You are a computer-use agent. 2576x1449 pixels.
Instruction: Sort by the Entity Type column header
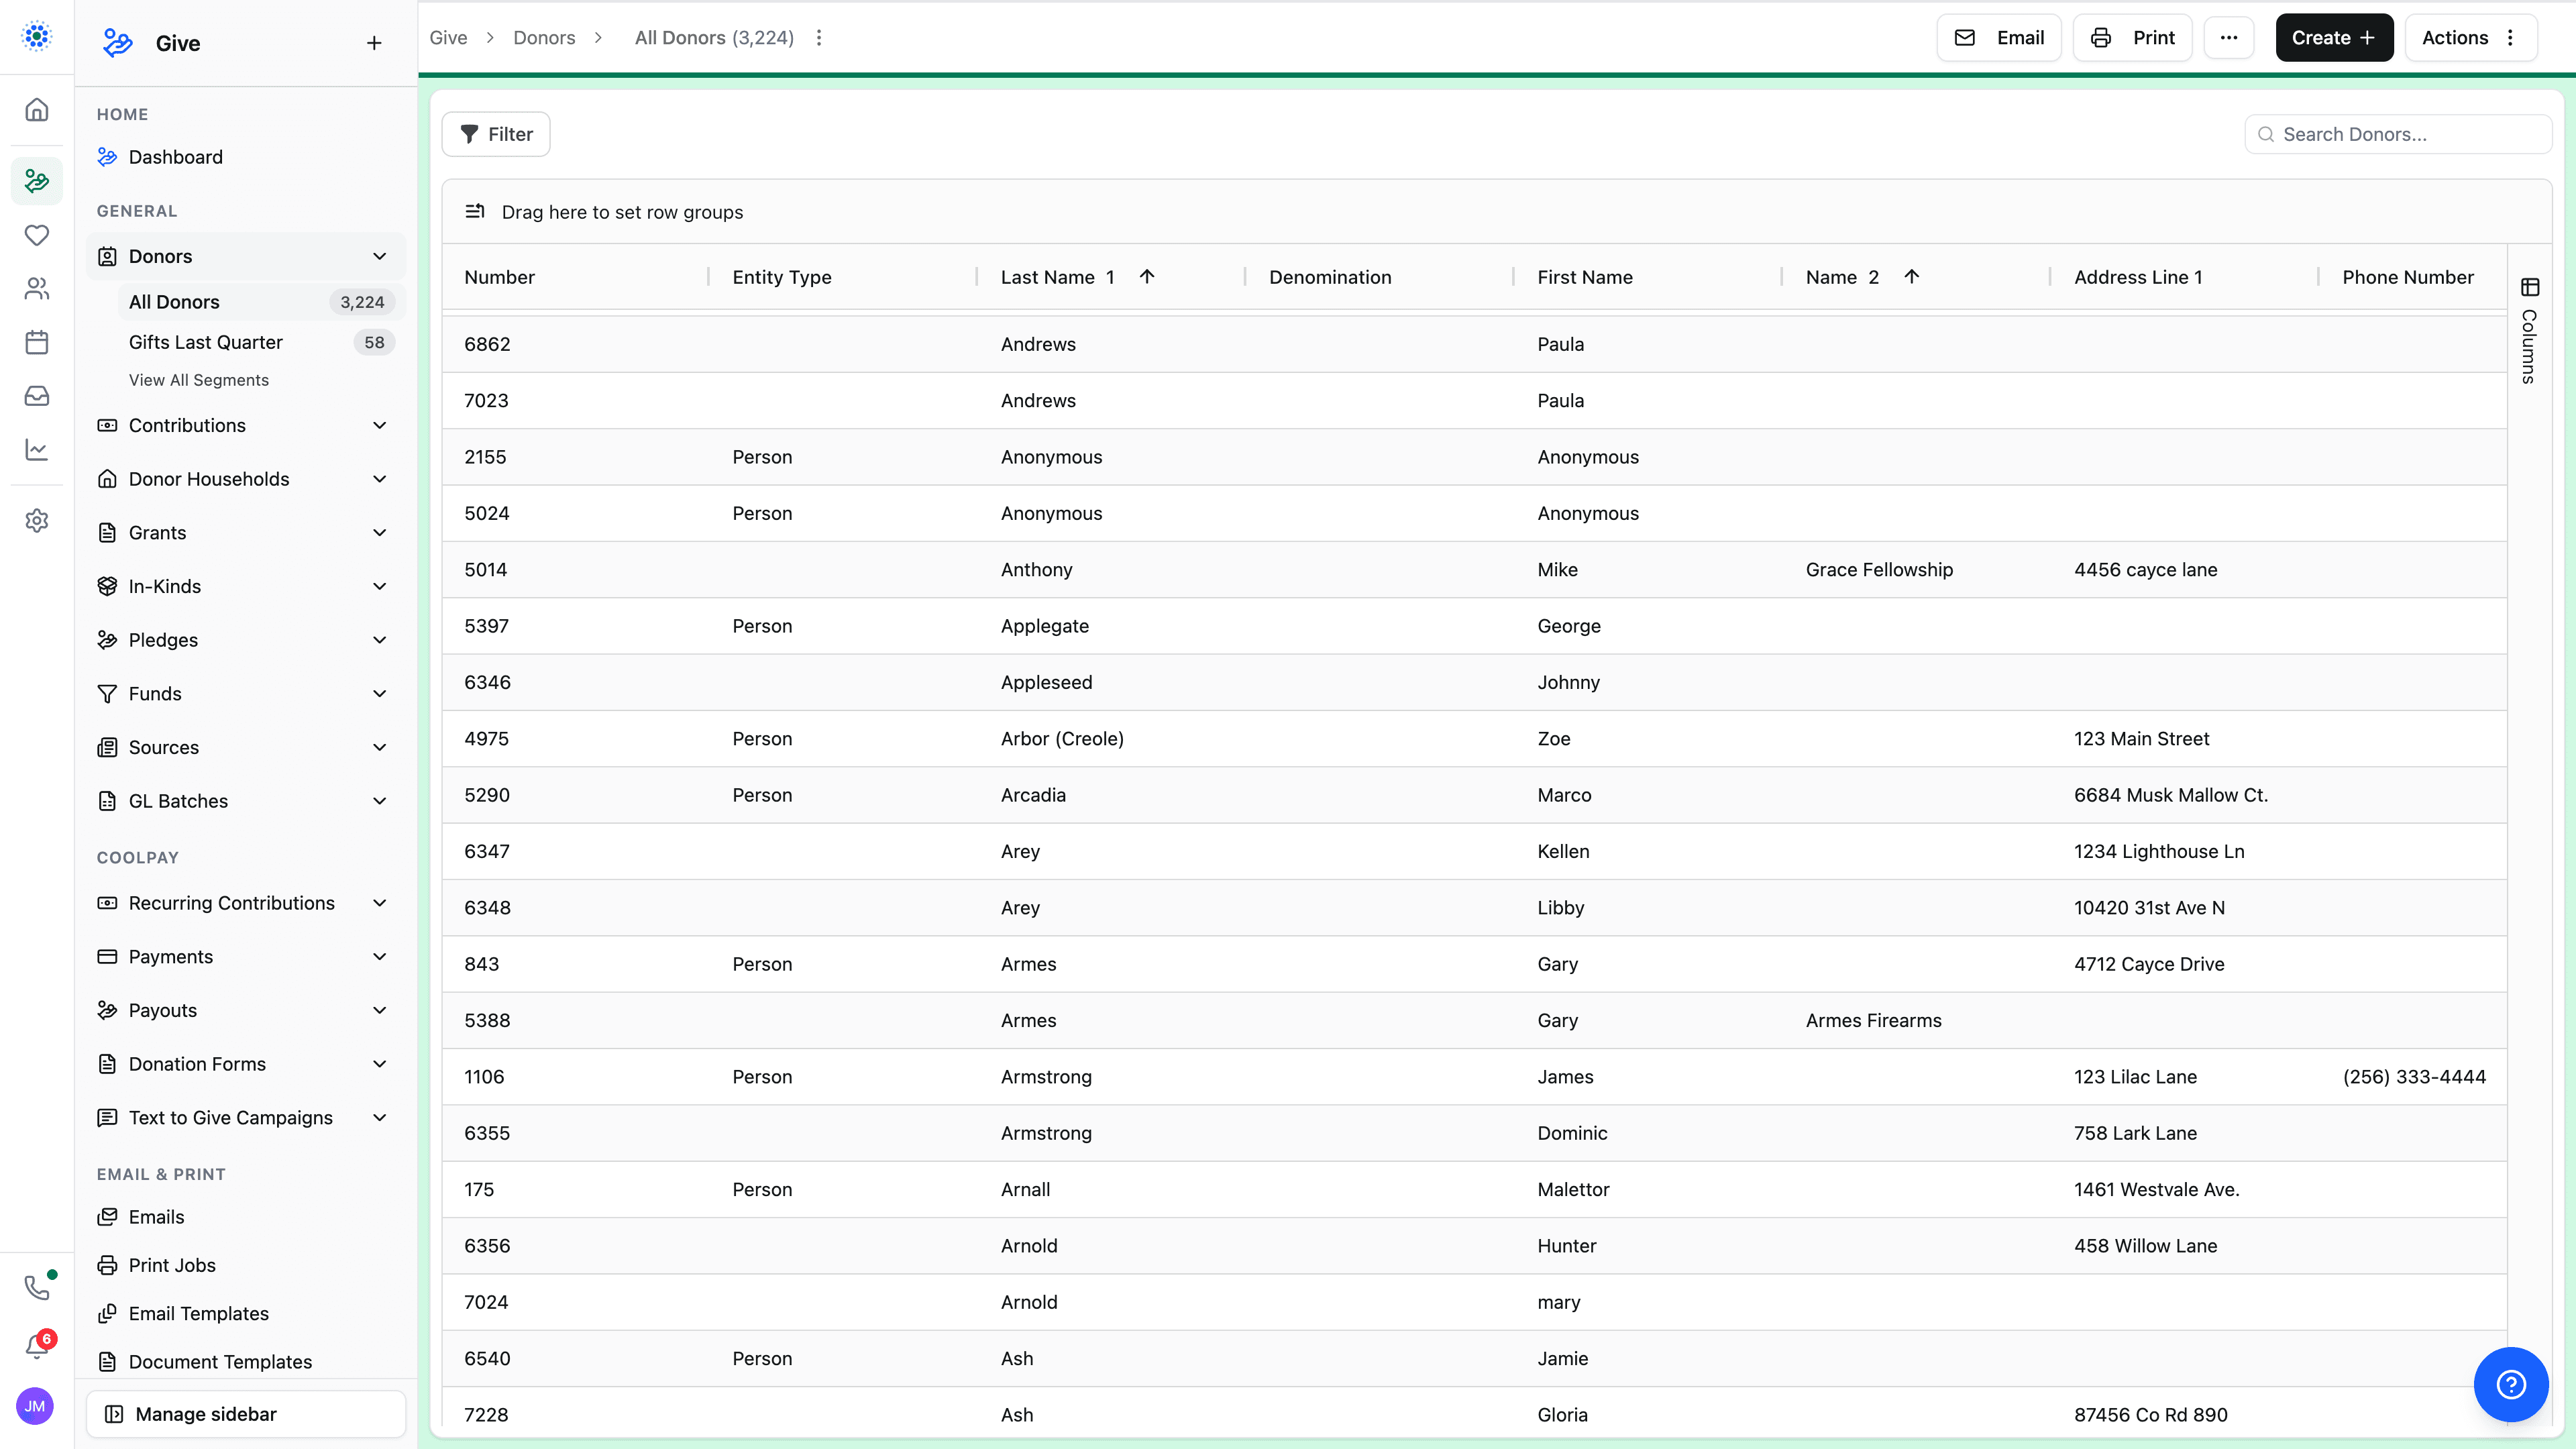782,277
